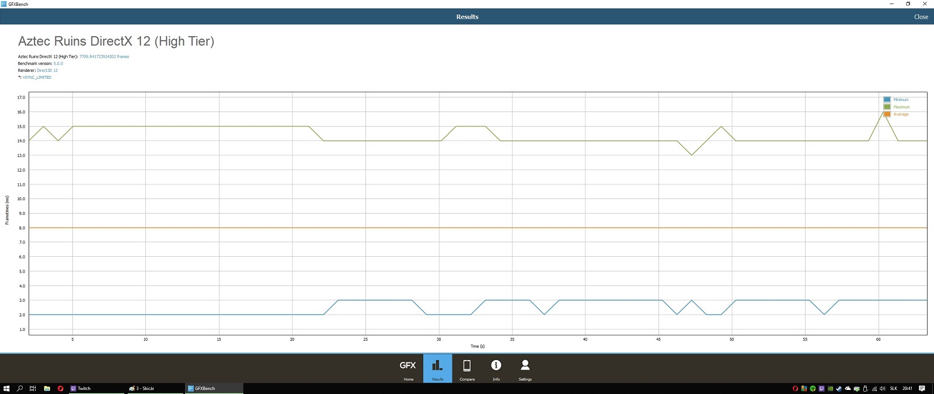The height and width of the screenshot is (394, 934).
Task: Click the Opera system tray icon
Action: click(795, 388)
